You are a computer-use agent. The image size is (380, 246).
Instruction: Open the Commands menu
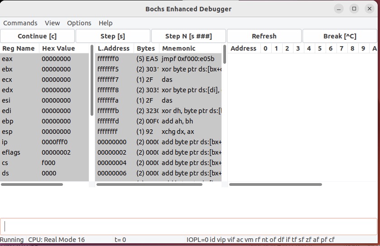[20, 23]
